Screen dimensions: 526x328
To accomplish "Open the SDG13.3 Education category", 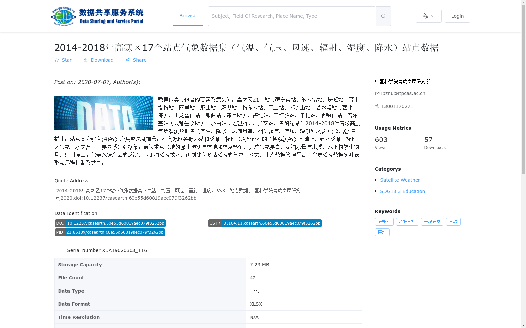I will 402,191.
